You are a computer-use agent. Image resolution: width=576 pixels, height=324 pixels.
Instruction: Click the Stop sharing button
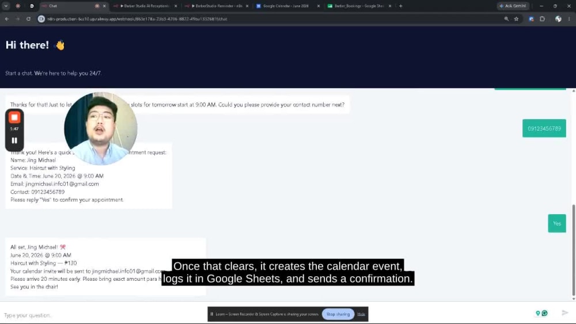click(338, 314)
